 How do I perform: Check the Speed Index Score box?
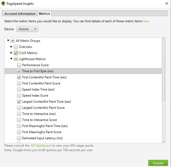pos(19,96)
